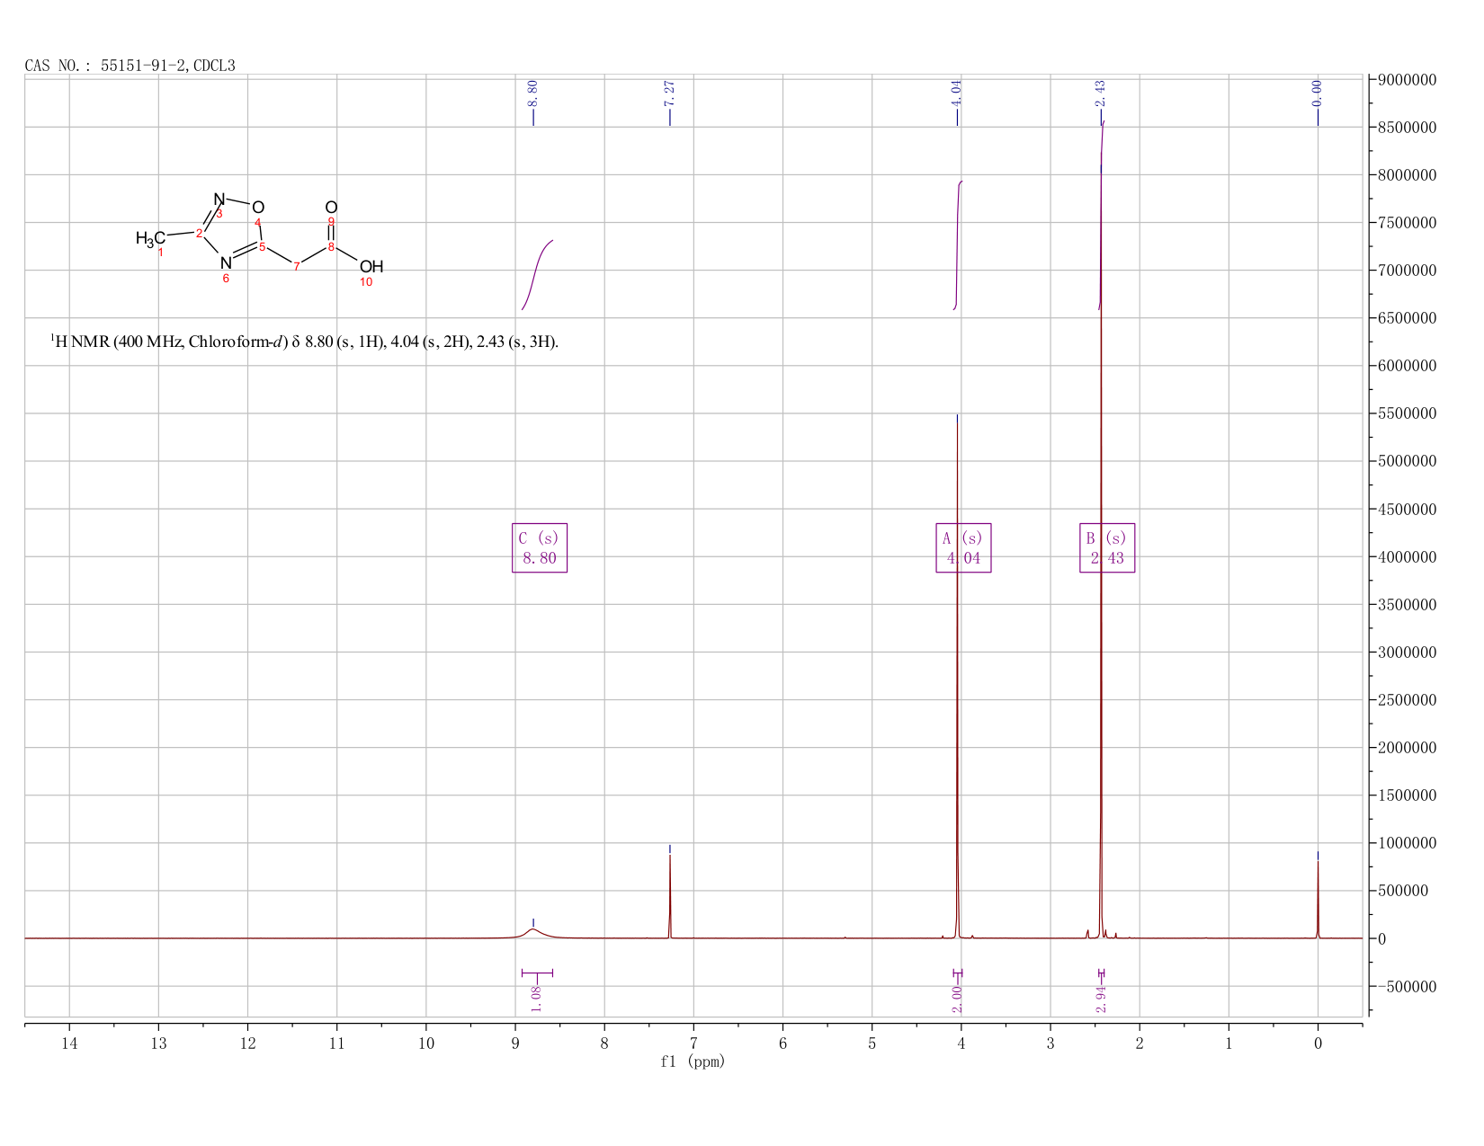The height and width of the screenshot is (1146, 1484).
Task: Click the 7.27 solvent peak label
Action: pos(669,93)
